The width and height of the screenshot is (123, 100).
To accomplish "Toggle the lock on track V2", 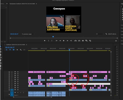I will click(x=9, y=88).
